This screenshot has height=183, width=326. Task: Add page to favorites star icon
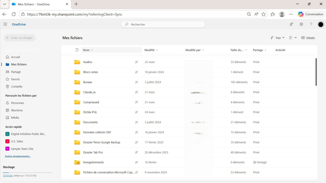pyautogui.click(x=264, y=14)
